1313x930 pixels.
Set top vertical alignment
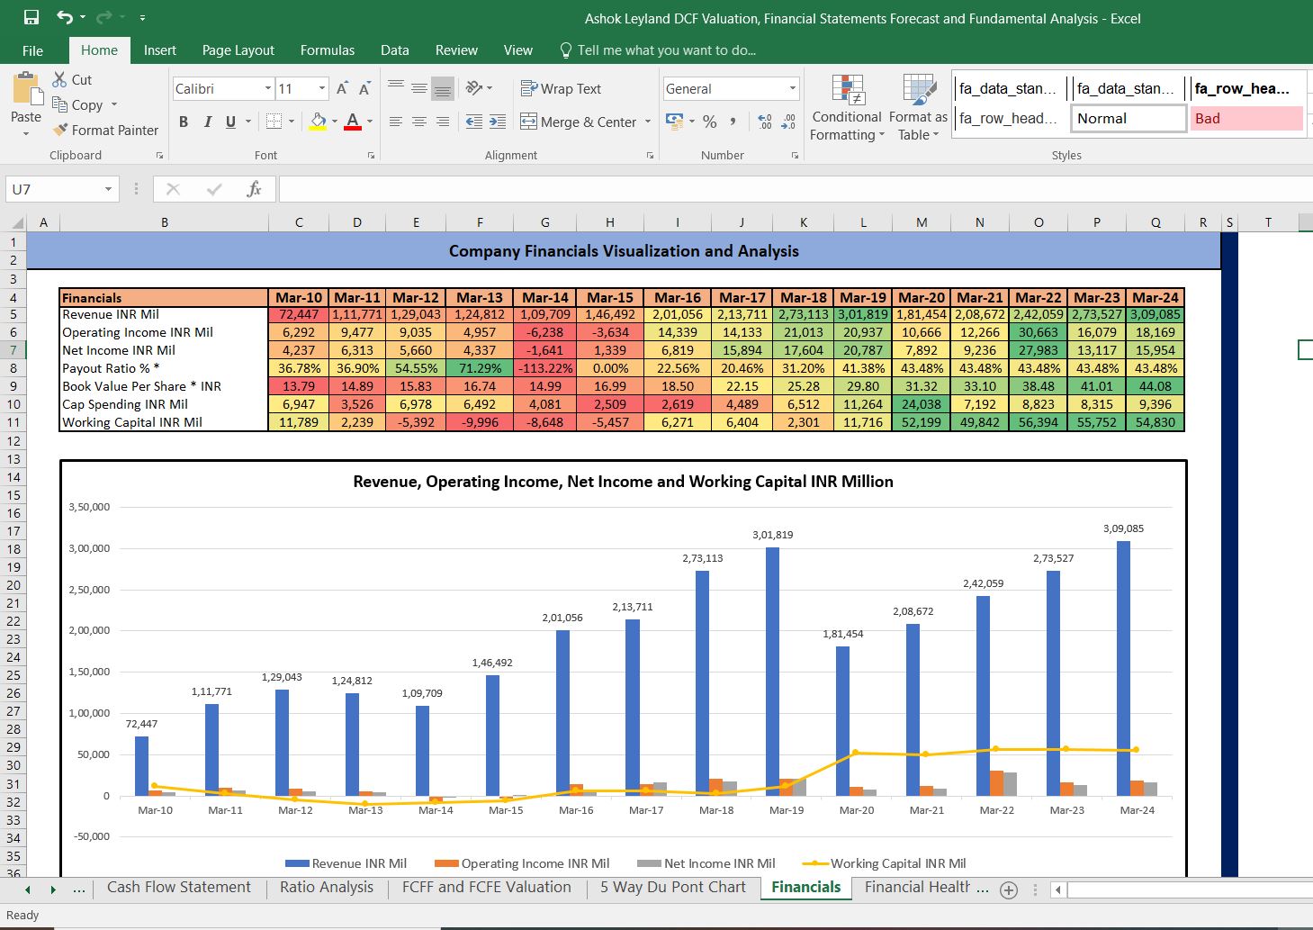point(396,87)
